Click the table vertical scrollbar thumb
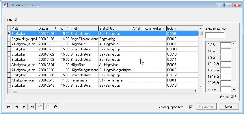The height and width of the screenshot is (114, 244). click(201, 33)
